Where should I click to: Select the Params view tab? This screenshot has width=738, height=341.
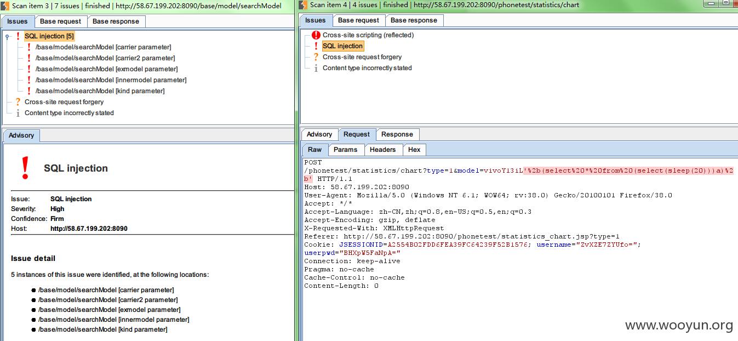[345, 150]
